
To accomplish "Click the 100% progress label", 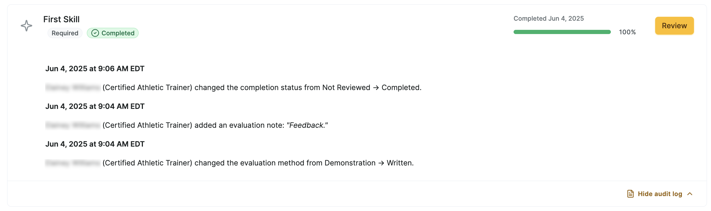I will pos(627,32).
